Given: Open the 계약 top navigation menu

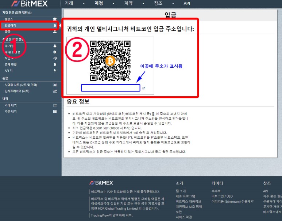Looking at the screenshot, I should (x=128, y=3).
